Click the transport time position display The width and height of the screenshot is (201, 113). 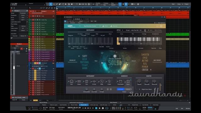[x=74, y=108]
